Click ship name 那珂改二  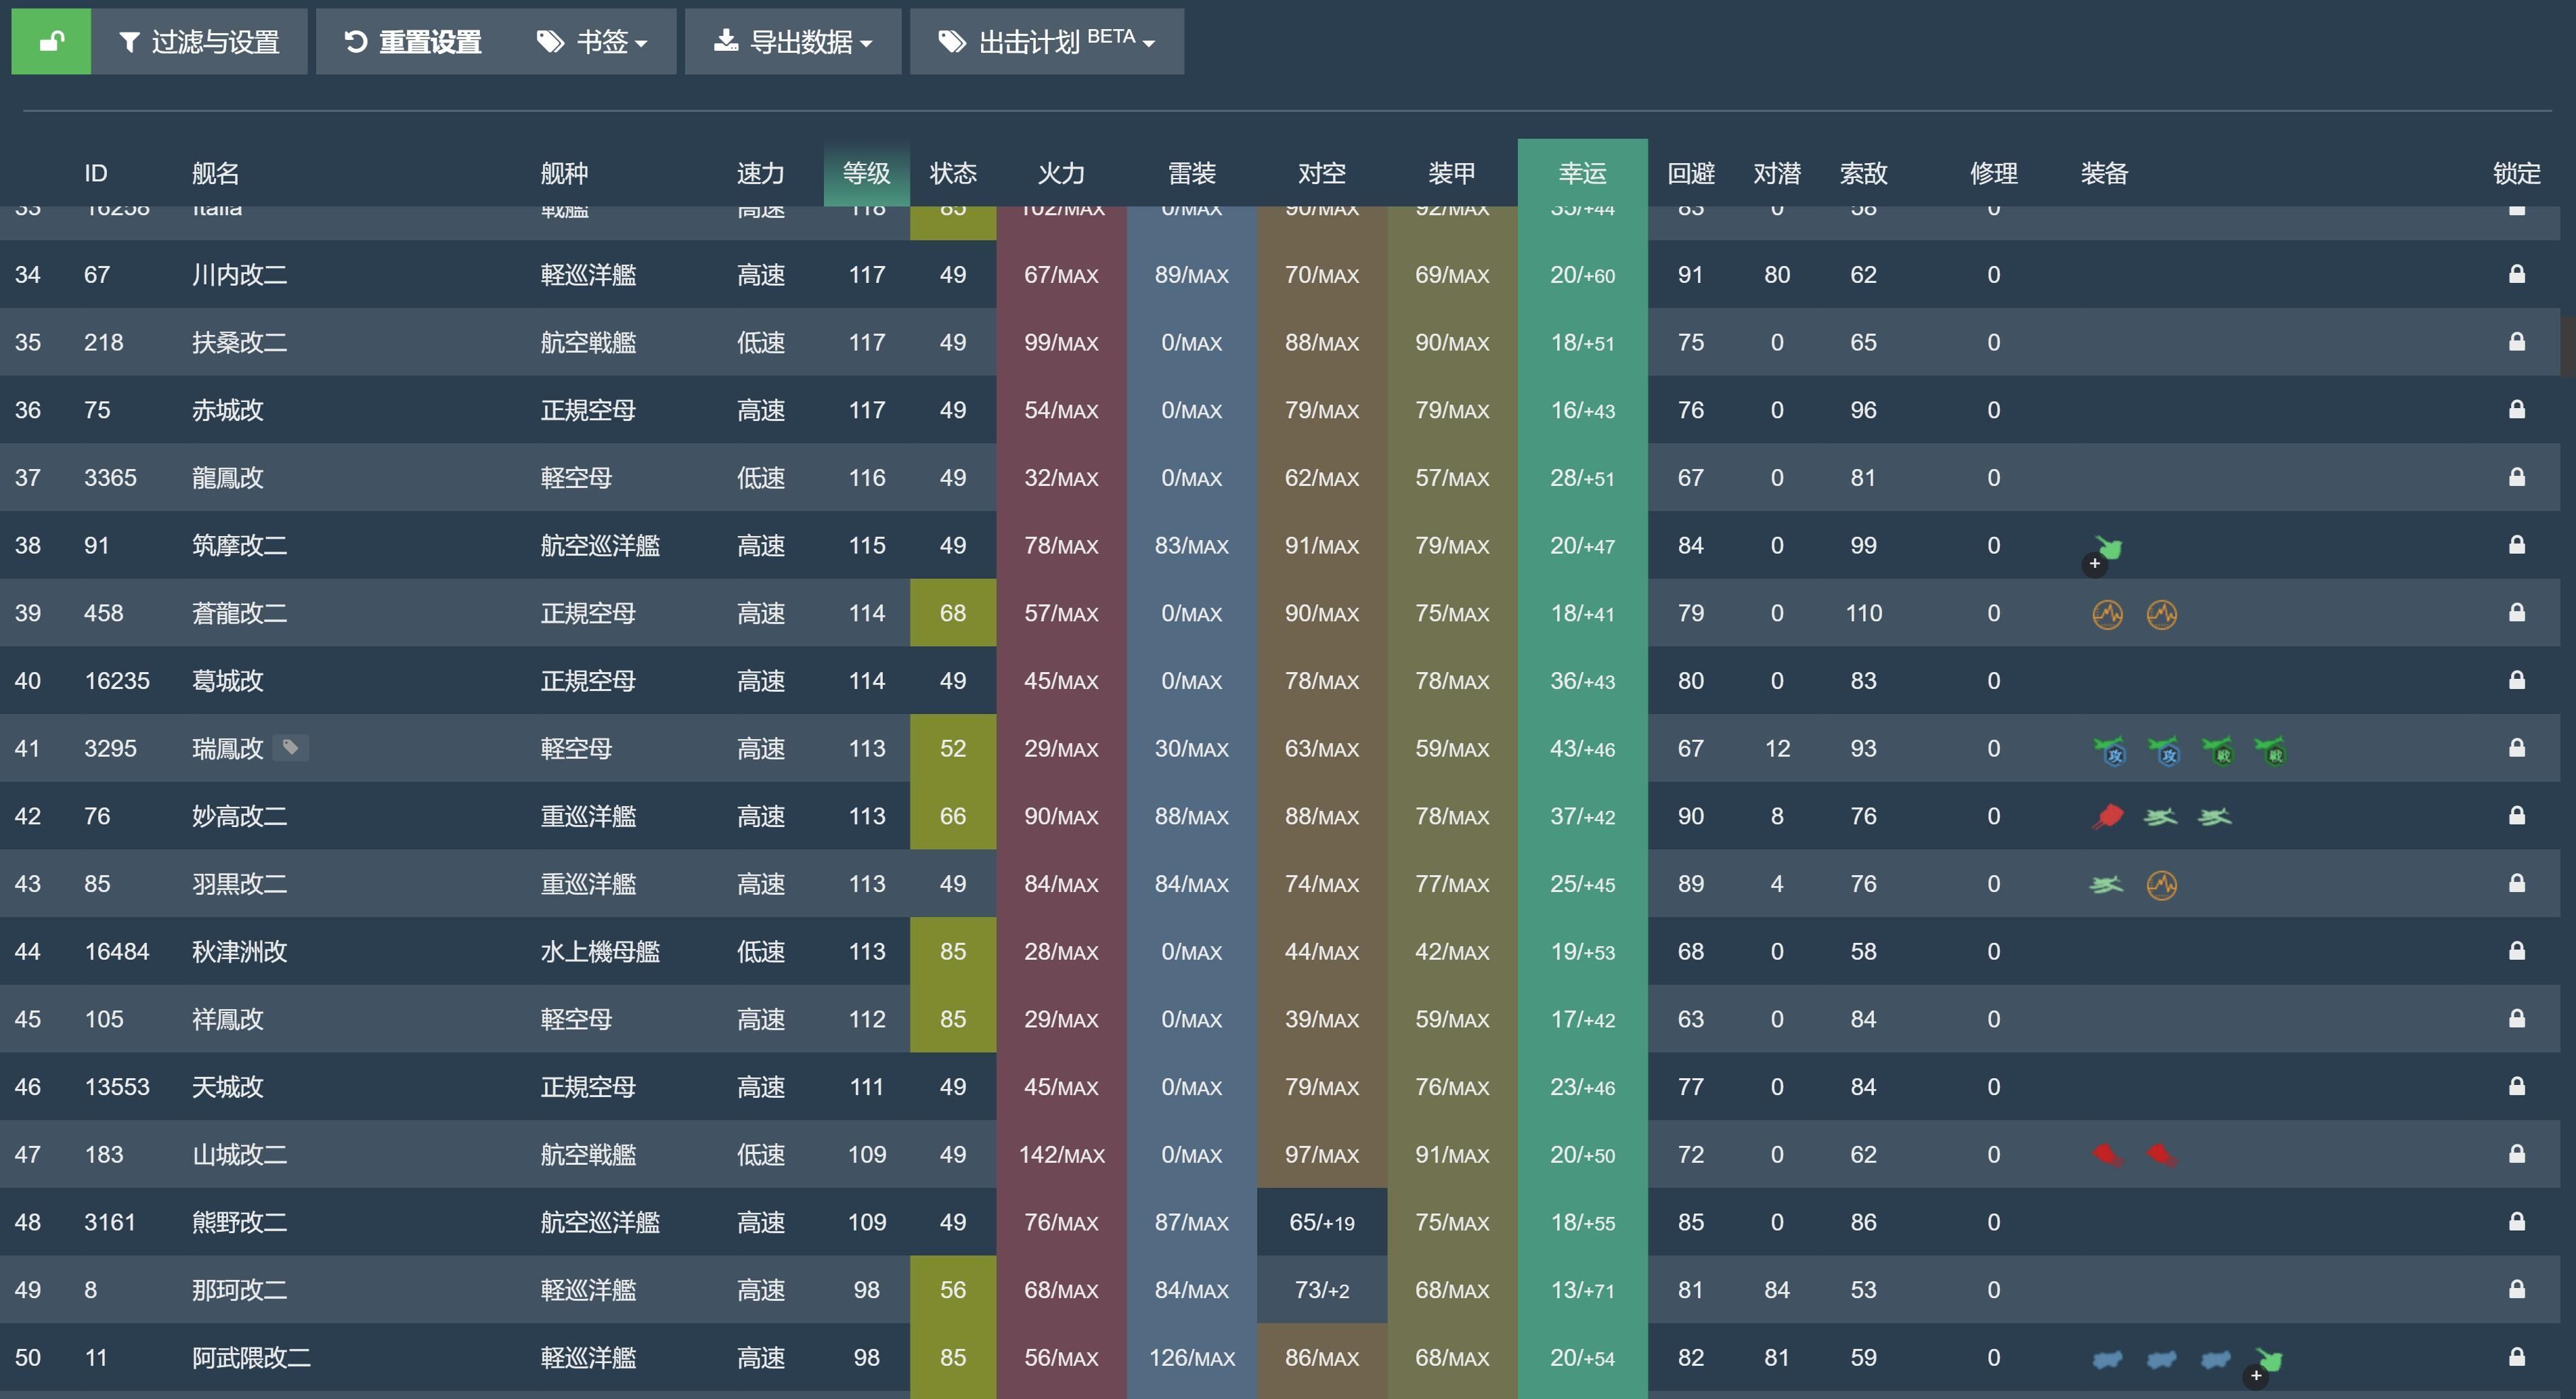click(x=239, y=1290)
